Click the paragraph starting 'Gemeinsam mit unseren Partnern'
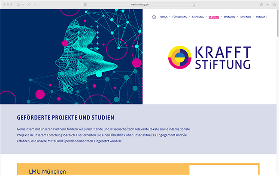Image resolution: width=279 pixels, height=175 pixels. (103, 135)
